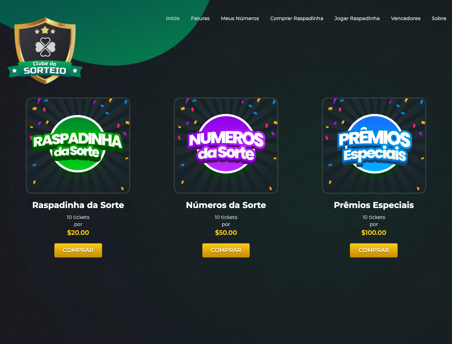This screenshot has height=344, width=452.
Task: Click the Raspadinha da Sorte title
Action: click(78, 205)
